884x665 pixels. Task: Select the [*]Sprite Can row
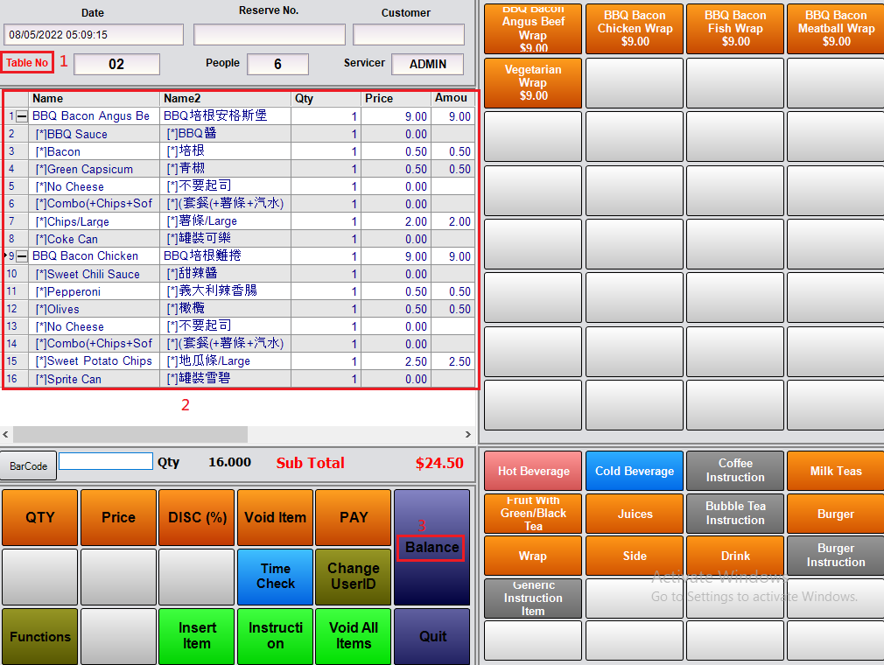[240, 379]
